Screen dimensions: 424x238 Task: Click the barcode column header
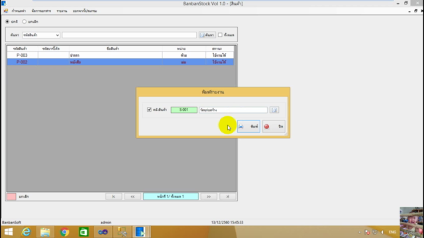click(54, 48)
